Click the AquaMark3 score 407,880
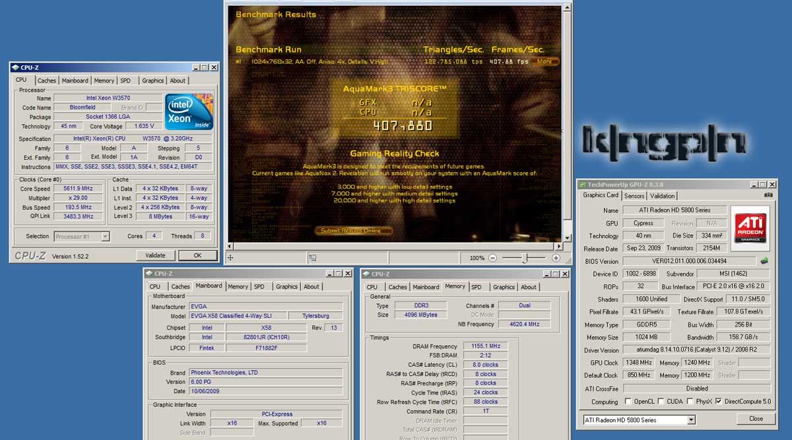This screenshot has width=792, height=440. pos(402,125)
